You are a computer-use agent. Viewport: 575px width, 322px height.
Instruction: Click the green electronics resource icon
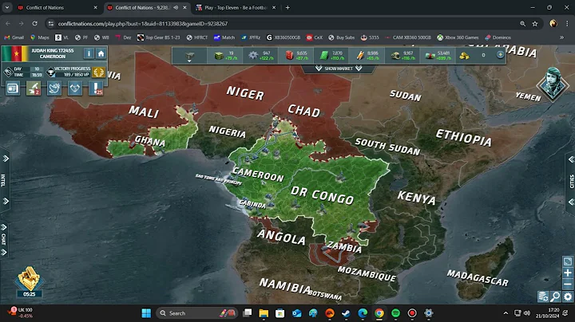point(324,56)
